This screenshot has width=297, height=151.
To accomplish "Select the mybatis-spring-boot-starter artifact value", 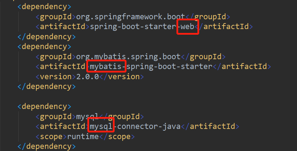I will point(151,67).
